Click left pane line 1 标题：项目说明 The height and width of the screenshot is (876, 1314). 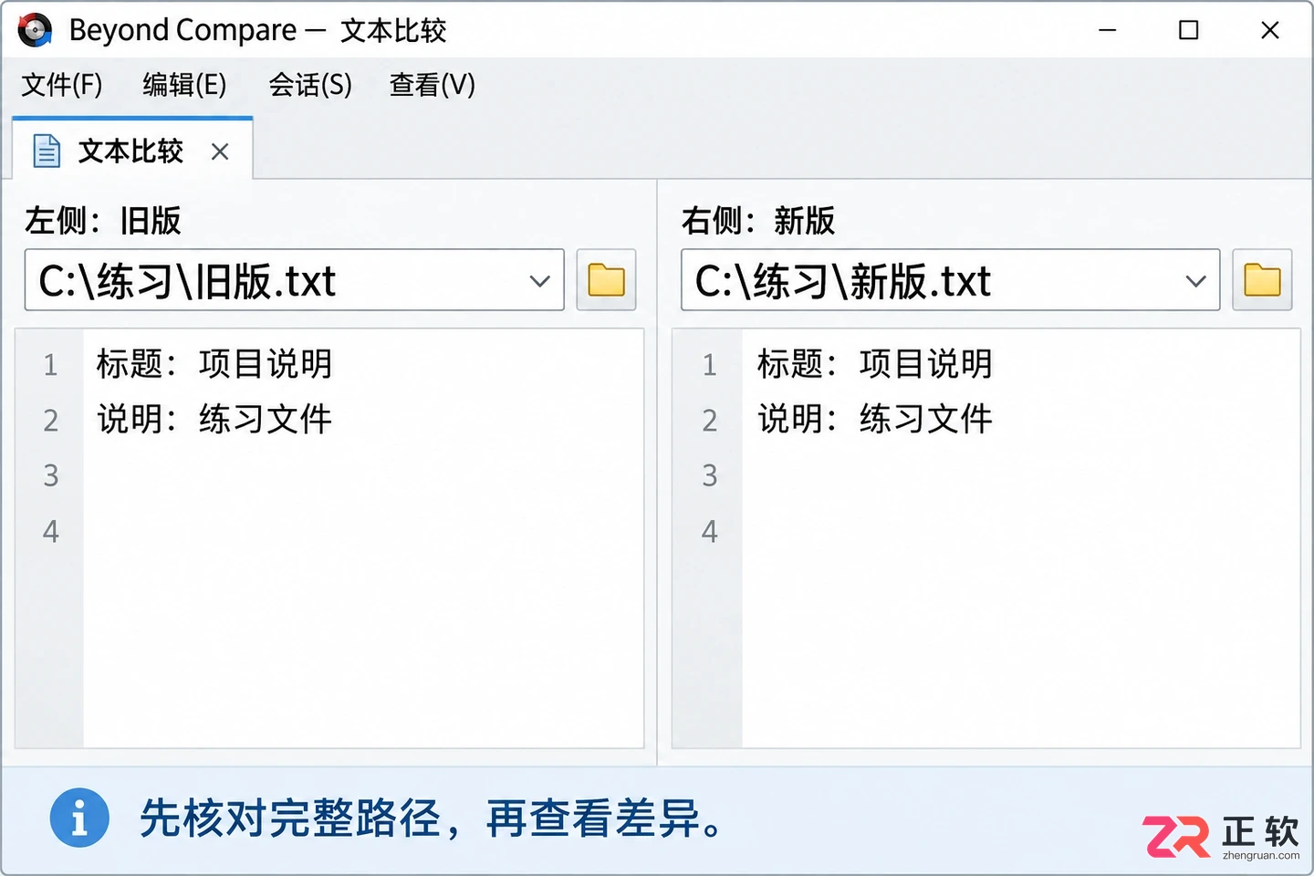(x=214, y=364)
